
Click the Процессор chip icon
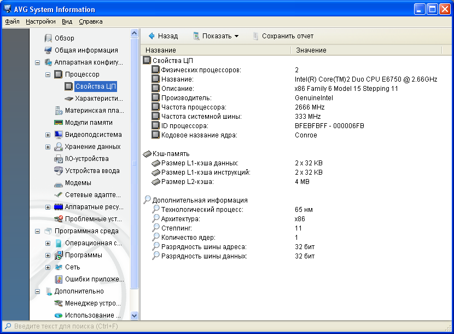pos(59,74)
